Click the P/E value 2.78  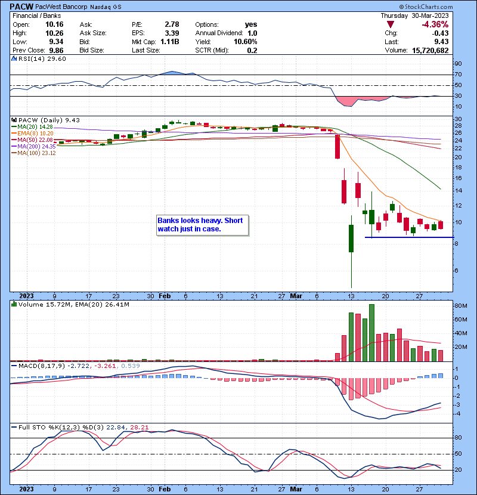pyautogui.click(x=172, y=24)
